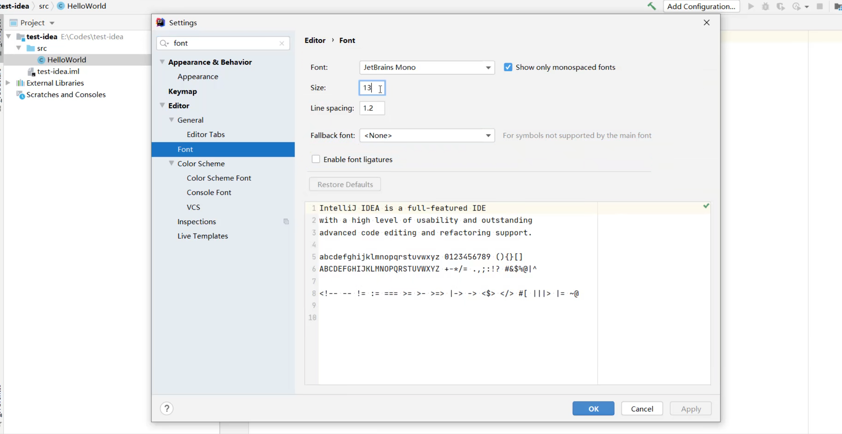Click into the Line spacing field

click(x=372, y=108)
